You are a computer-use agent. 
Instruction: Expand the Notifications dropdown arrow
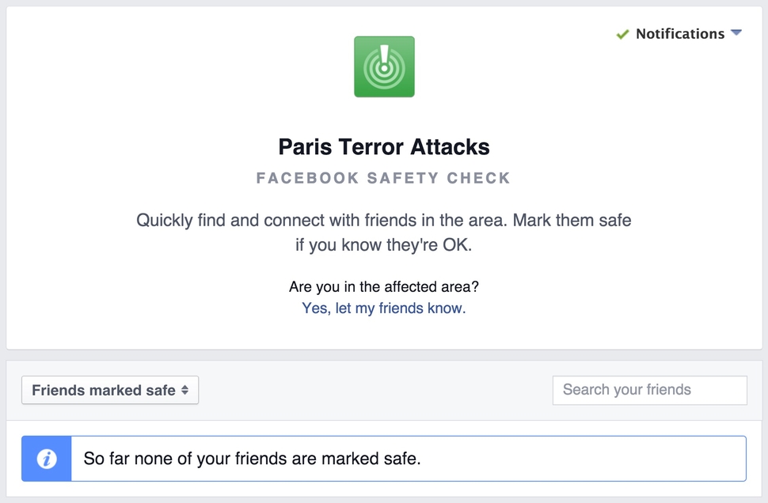(736, 33)
